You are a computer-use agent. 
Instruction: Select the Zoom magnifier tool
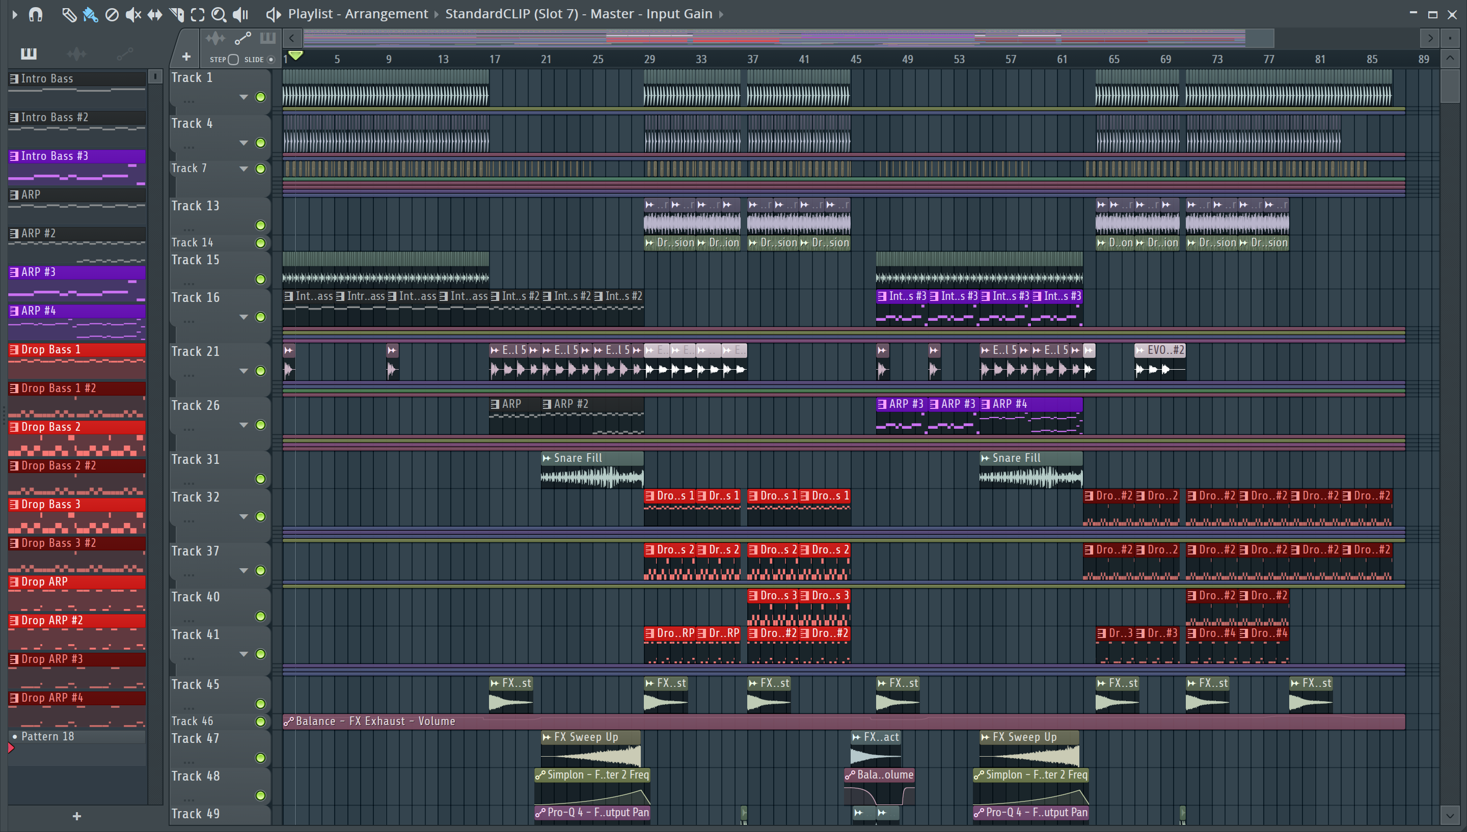point(219,14)
